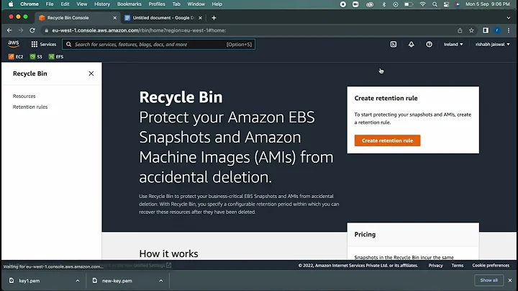Open the AWS help question-mark icon
Viewport: 518px width, 291px height.
429,45
